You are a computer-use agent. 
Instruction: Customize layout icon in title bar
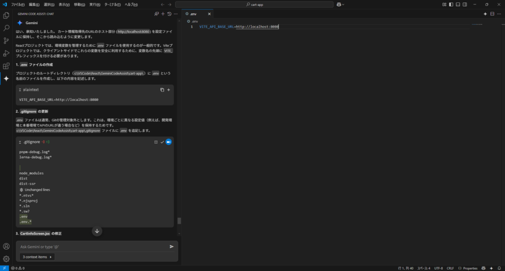pos(444,4)
